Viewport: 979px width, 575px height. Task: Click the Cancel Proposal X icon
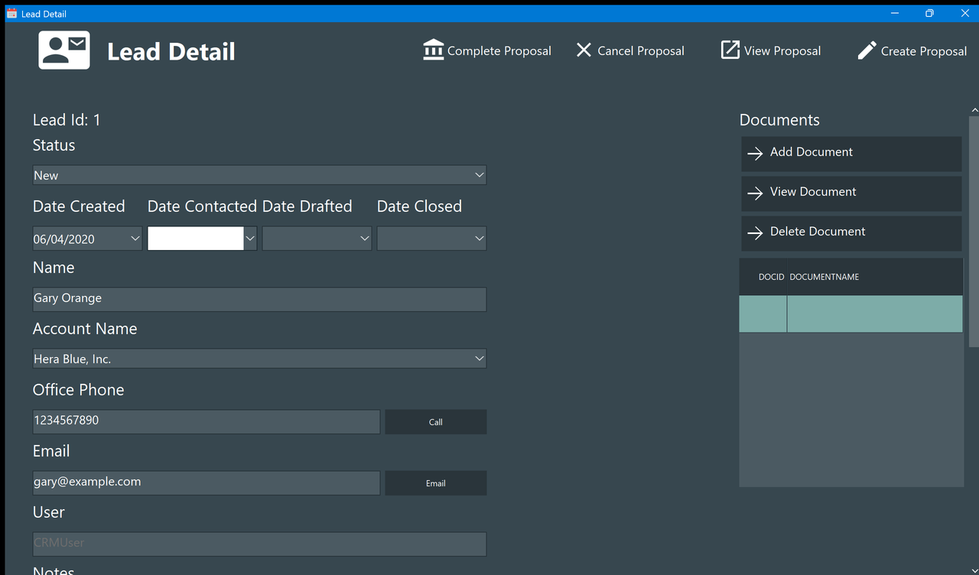coord(584,50)
